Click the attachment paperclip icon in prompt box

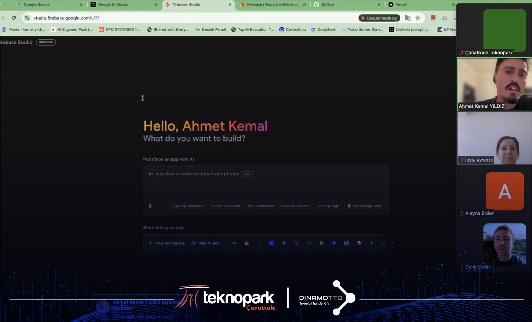[x=150, y=206]
